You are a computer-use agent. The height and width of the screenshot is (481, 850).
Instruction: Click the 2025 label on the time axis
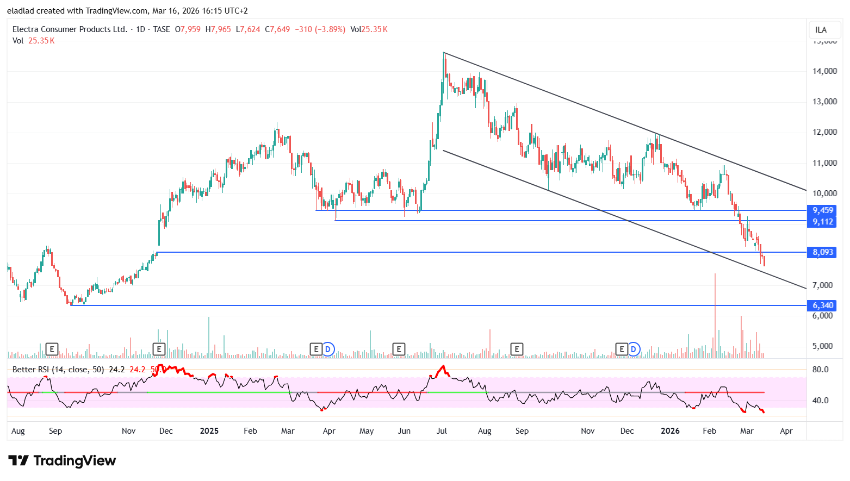tap(209, 431)
